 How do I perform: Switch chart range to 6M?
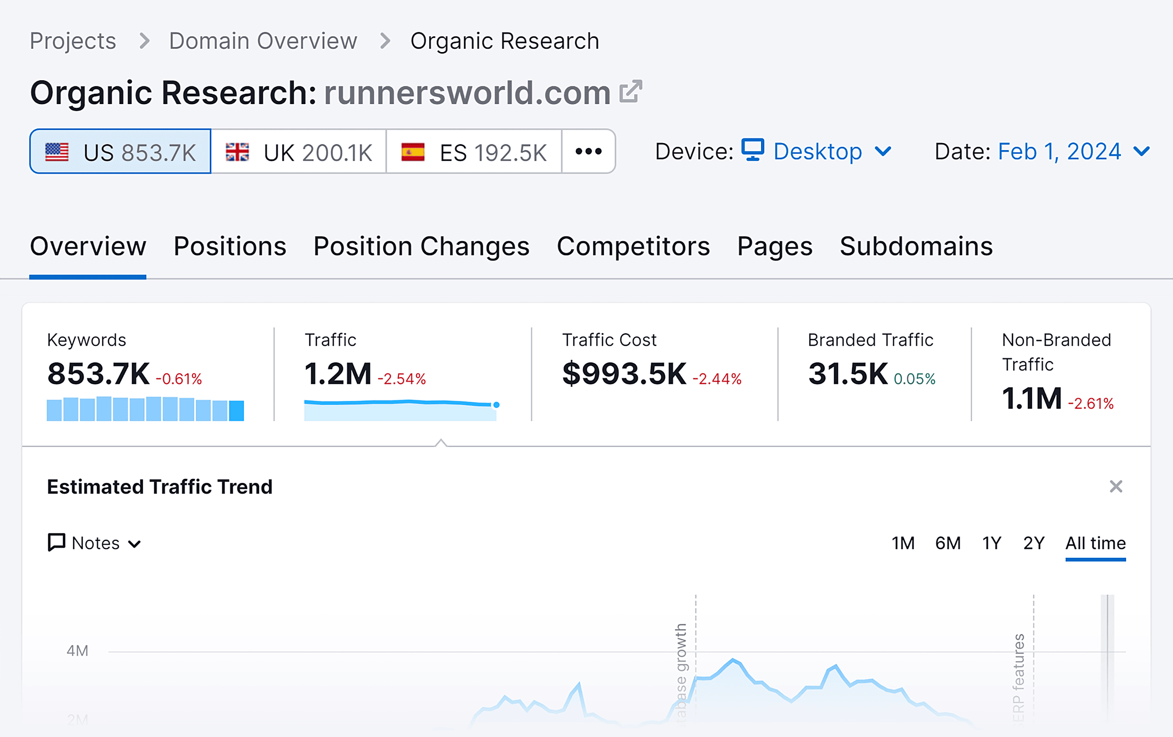click(x=947, y=543)
